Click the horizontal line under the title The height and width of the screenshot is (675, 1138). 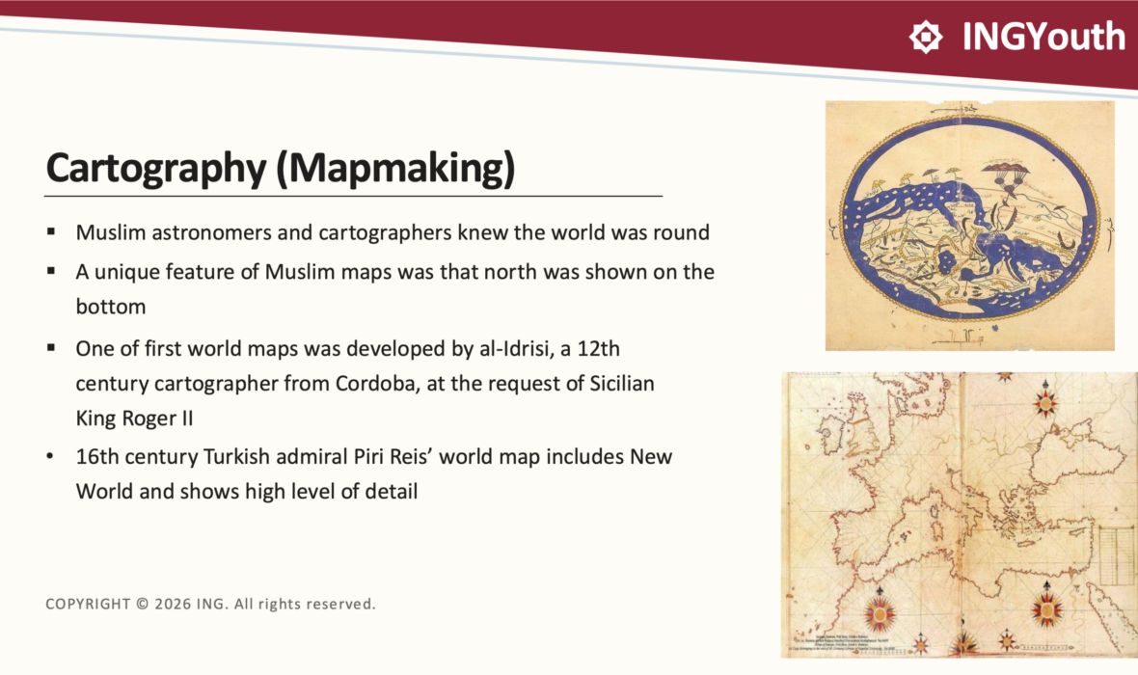(x=353, y=196)
